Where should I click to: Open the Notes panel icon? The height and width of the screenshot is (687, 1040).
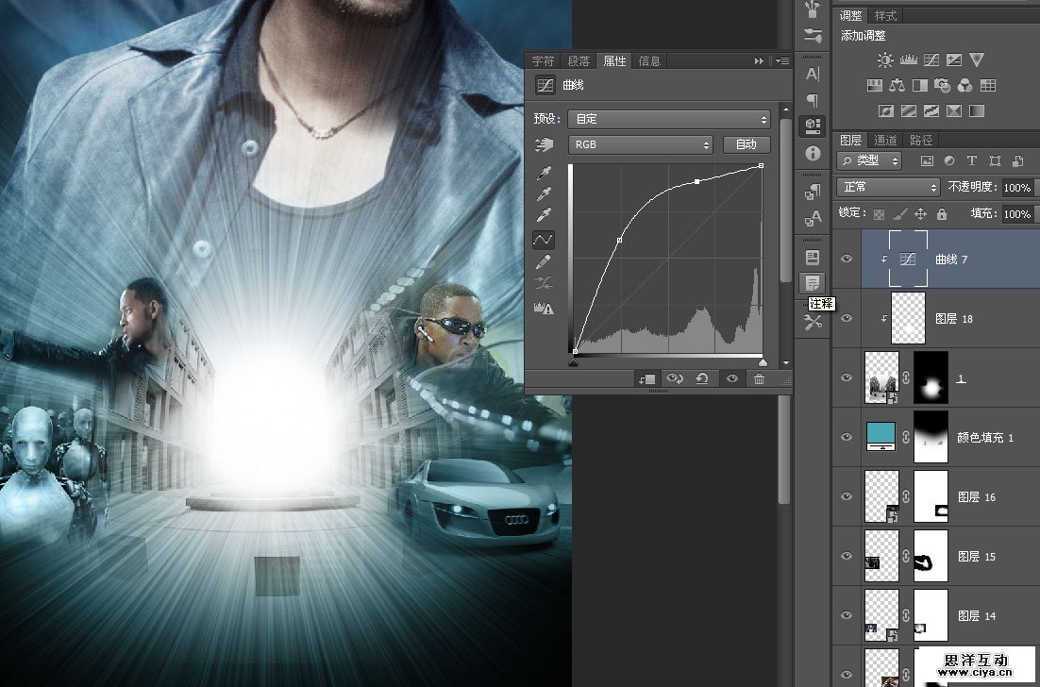click(812, 282)
